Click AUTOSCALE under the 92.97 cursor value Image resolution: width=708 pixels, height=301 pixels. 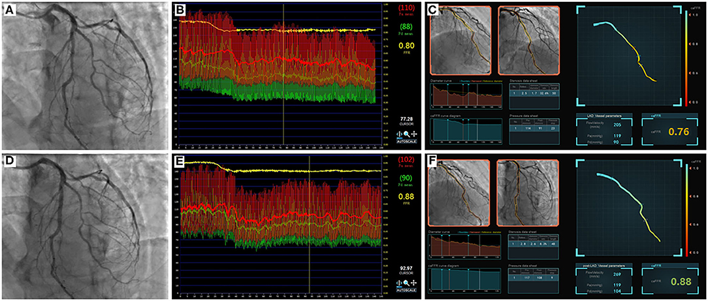point(406,290)
